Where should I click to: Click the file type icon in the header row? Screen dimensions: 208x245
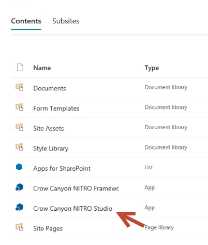[20, 67]
